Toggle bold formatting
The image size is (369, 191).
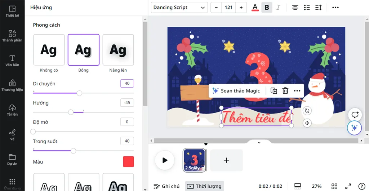point(267,8)
